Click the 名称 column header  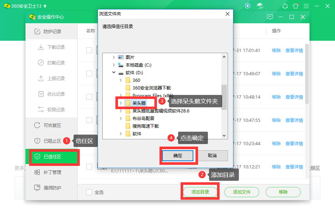(91, 31)
